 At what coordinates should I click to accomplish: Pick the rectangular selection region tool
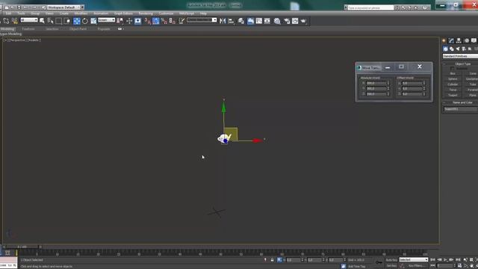click(x=58, y=21)
